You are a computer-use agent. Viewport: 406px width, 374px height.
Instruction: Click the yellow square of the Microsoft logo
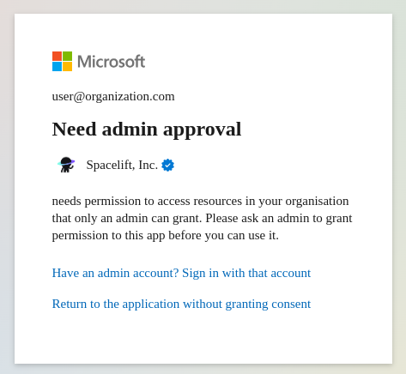[x=67, y=66]
